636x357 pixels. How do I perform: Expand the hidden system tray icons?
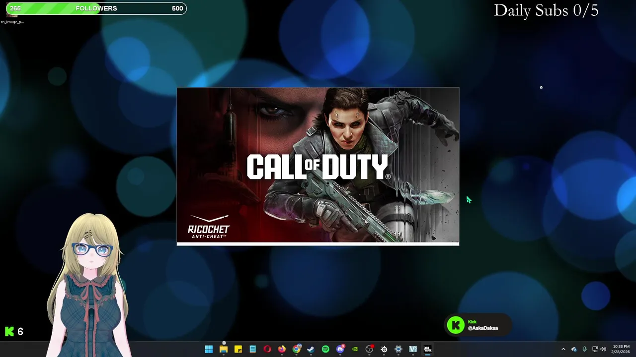pyautogui.click(x=563, y=349)
